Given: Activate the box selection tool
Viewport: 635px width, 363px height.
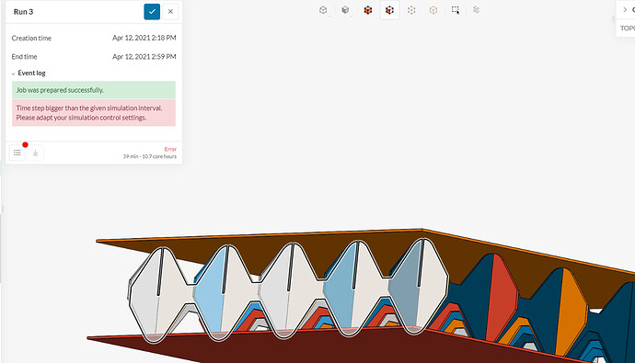Looking at the screenshot, I should [x=456, y=10].
